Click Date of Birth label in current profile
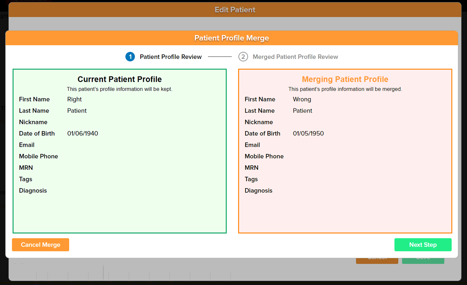Image resolution: width=467 pixels, height=285 pixels. coord(37,134)
